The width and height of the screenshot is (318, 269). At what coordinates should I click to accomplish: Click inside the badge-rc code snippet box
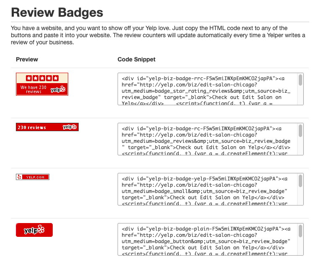(208, 139)
